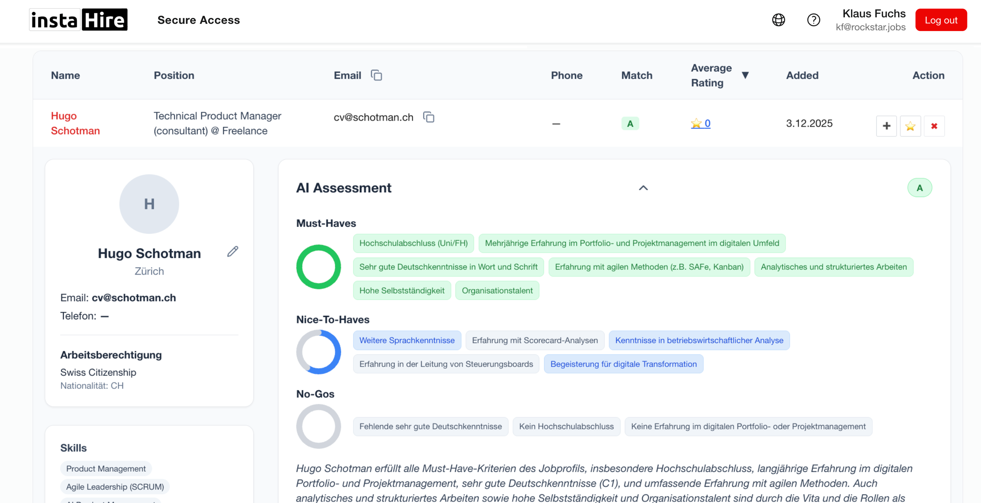
Task: Click the green Must-Haves progress ring
Action: [318, 267]
